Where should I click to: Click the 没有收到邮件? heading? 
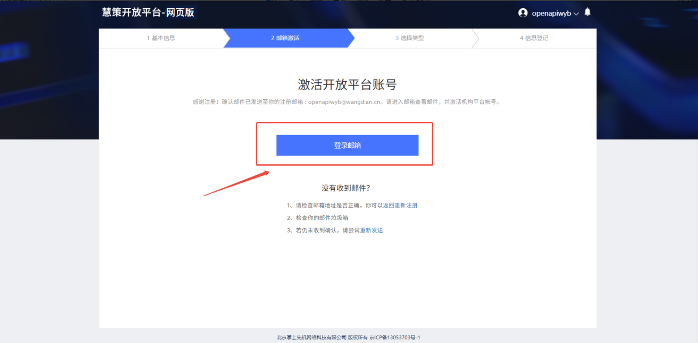point(346,188)
